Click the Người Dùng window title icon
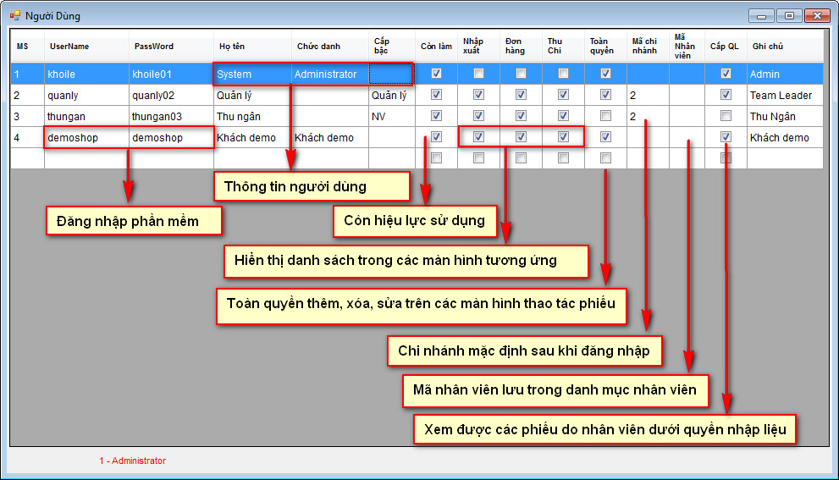 pyautogui.click(x=15, y=15)
